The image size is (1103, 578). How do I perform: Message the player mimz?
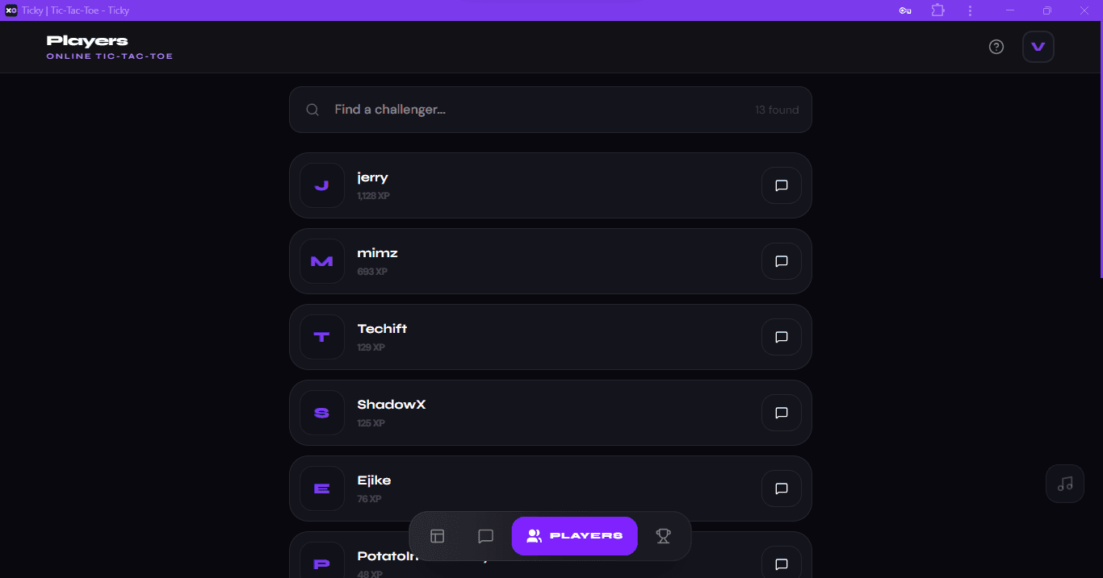781,261
